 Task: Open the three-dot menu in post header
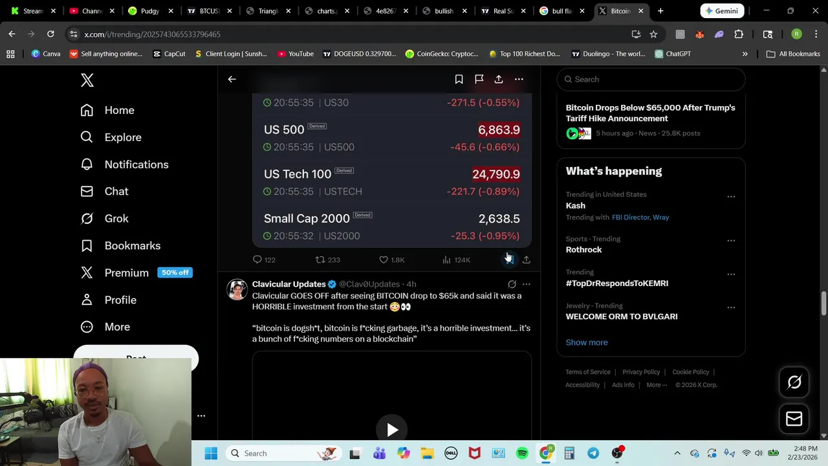[x=519, y=79]
